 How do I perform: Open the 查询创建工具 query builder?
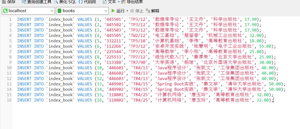pyautogui.click(x=37, y=2)
